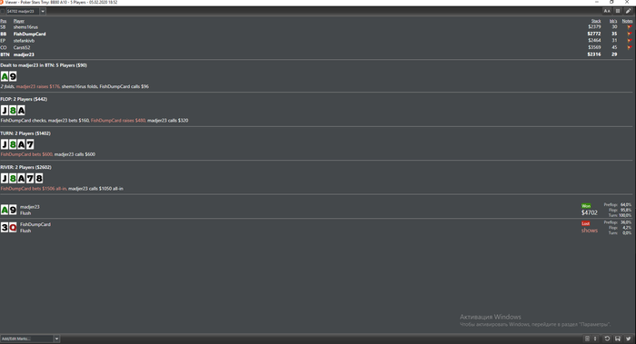
Task: Click the 'RIVER: 2 Players ($2602)' header
Action: (x=26, y=167)
